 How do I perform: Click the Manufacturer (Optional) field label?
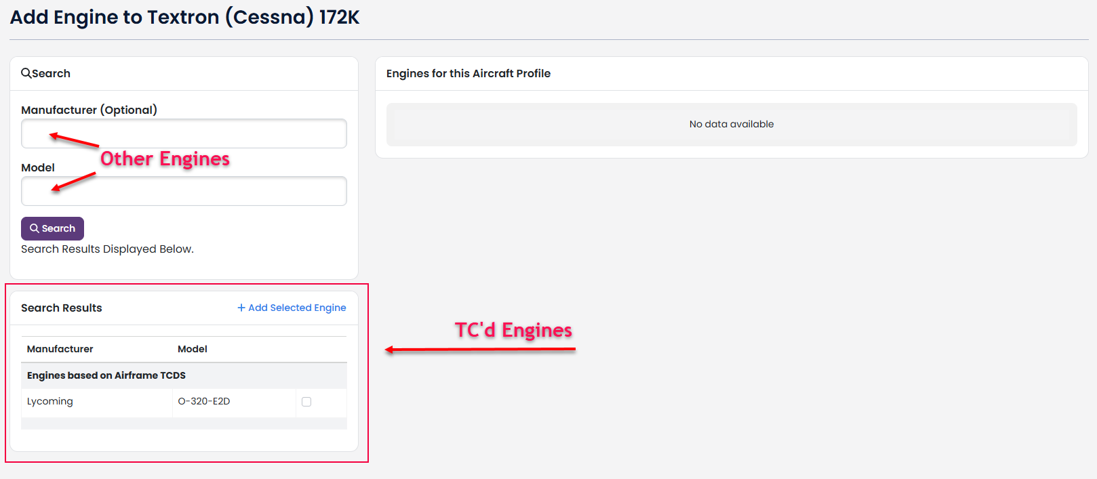click(89, 110)
